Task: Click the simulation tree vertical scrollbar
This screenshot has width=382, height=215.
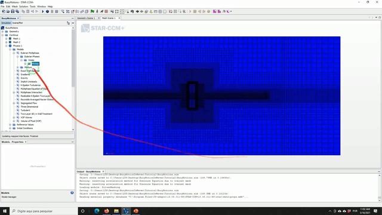Action: (x=73, y=59)
